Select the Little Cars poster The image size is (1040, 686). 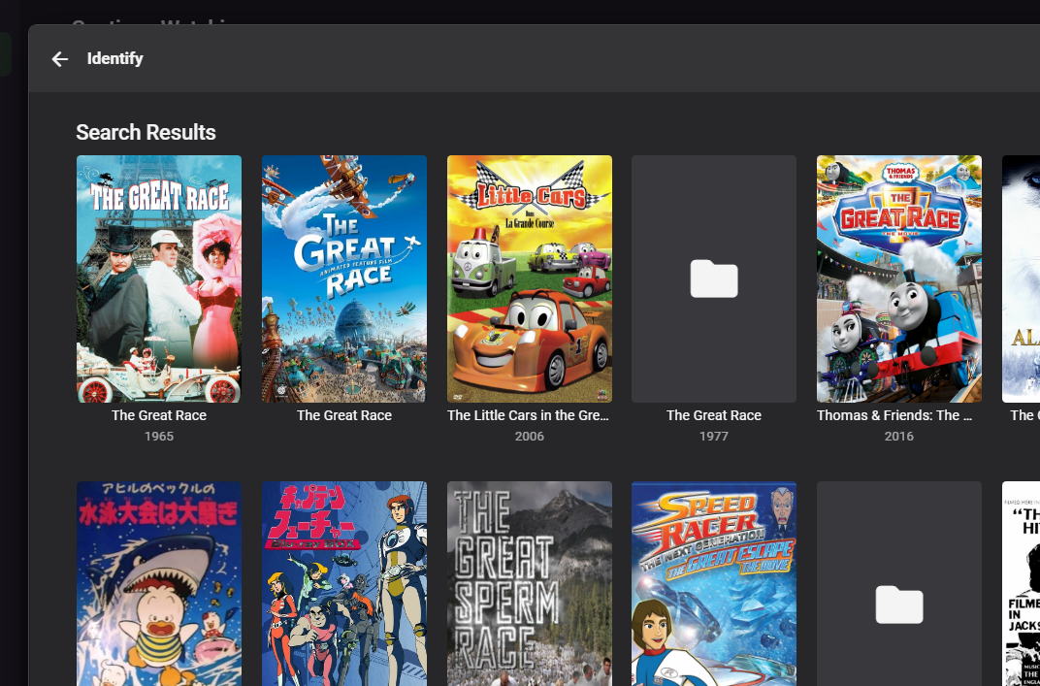click(530, 278)
